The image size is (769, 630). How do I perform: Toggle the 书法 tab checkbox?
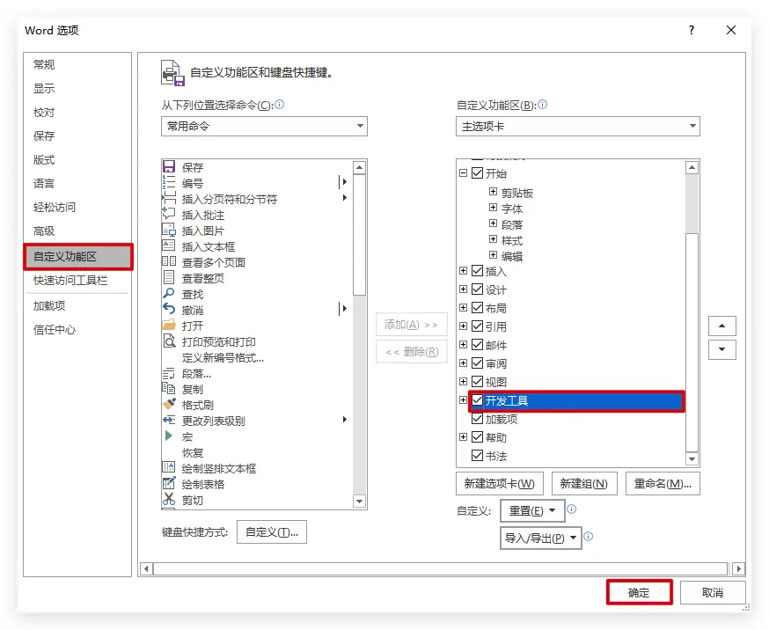point(478,456)
